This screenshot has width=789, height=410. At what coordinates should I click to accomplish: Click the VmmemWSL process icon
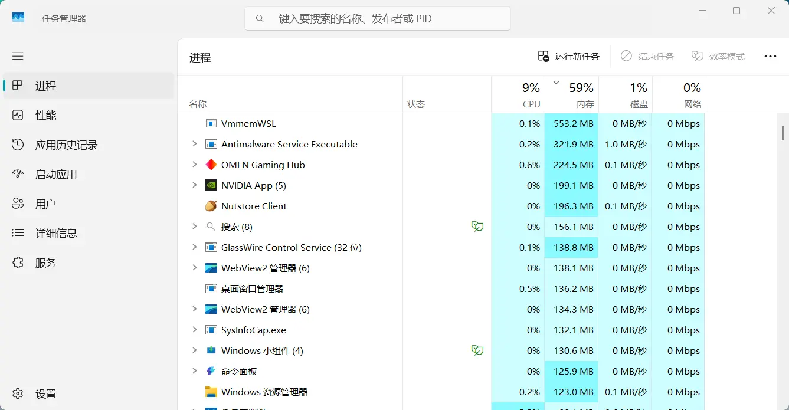[x=211, y=123]
